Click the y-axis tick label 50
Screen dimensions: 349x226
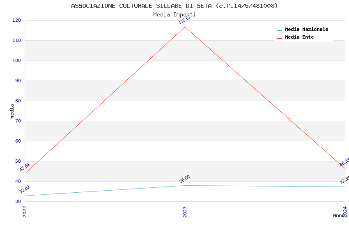tap(18, 161)
